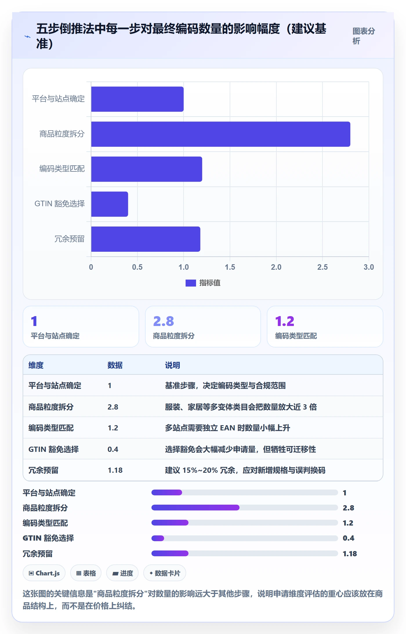The width and height of the screenshot is (406, 634).
Task: Click the 冗余预留 progress bar
Action: coord(245,553)
